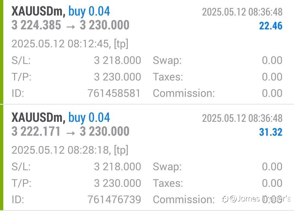Viewport: 294px width, 211px height.
Task: Click the second trade's T/P value 3 230.000
Action: [x=117, y=183]
